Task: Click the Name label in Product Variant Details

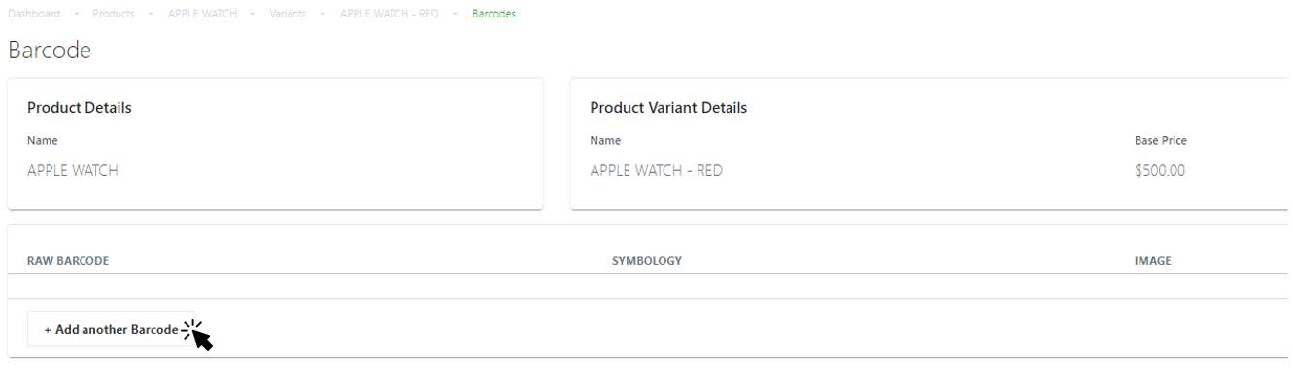Action: (605, 140)
